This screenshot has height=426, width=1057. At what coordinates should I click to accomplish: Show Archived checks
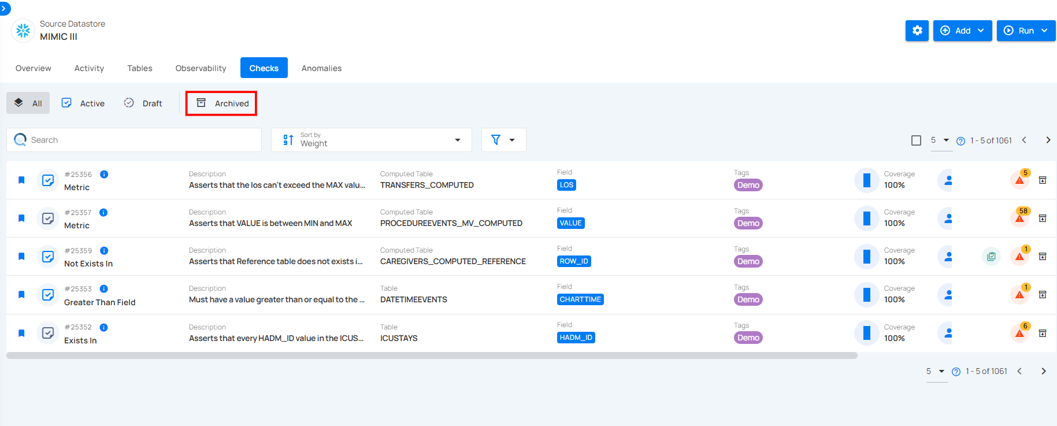pos(222,103)
